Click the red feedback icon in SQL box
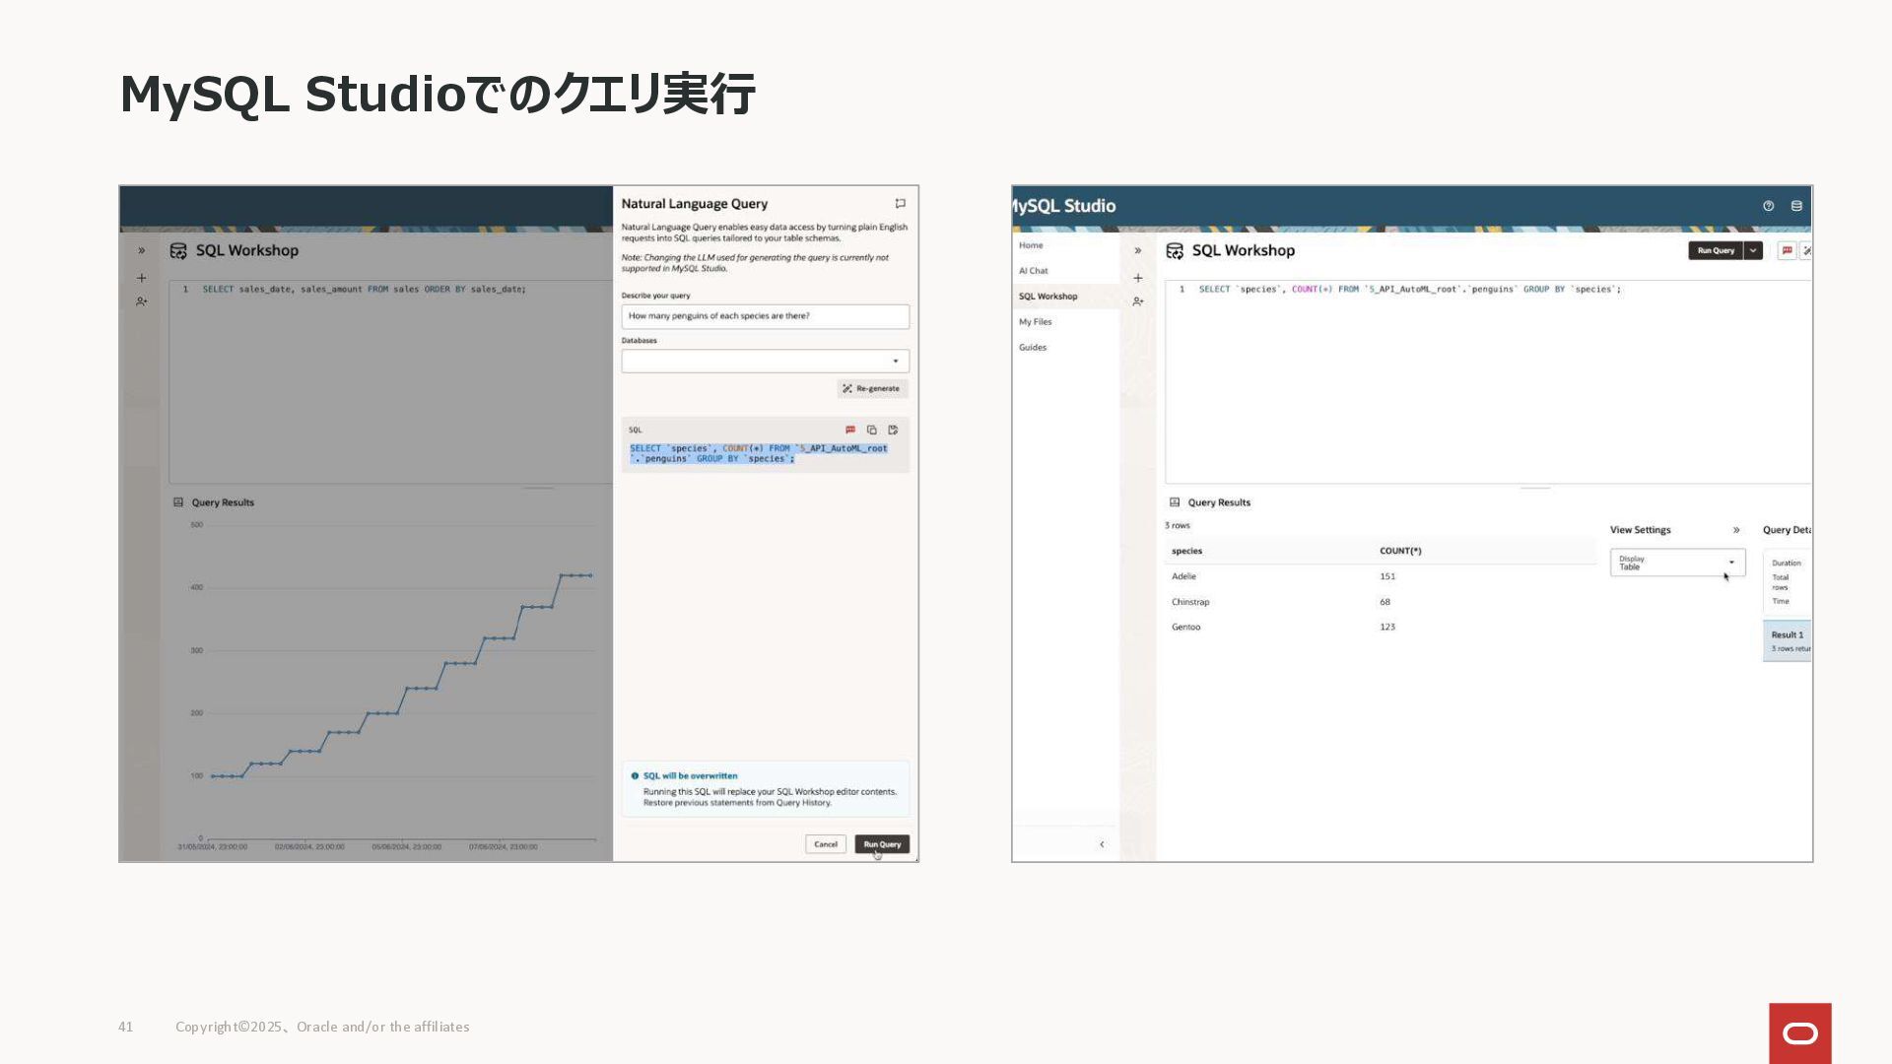This screenshot has width=1892, height=1064. [x=850, y=430]
